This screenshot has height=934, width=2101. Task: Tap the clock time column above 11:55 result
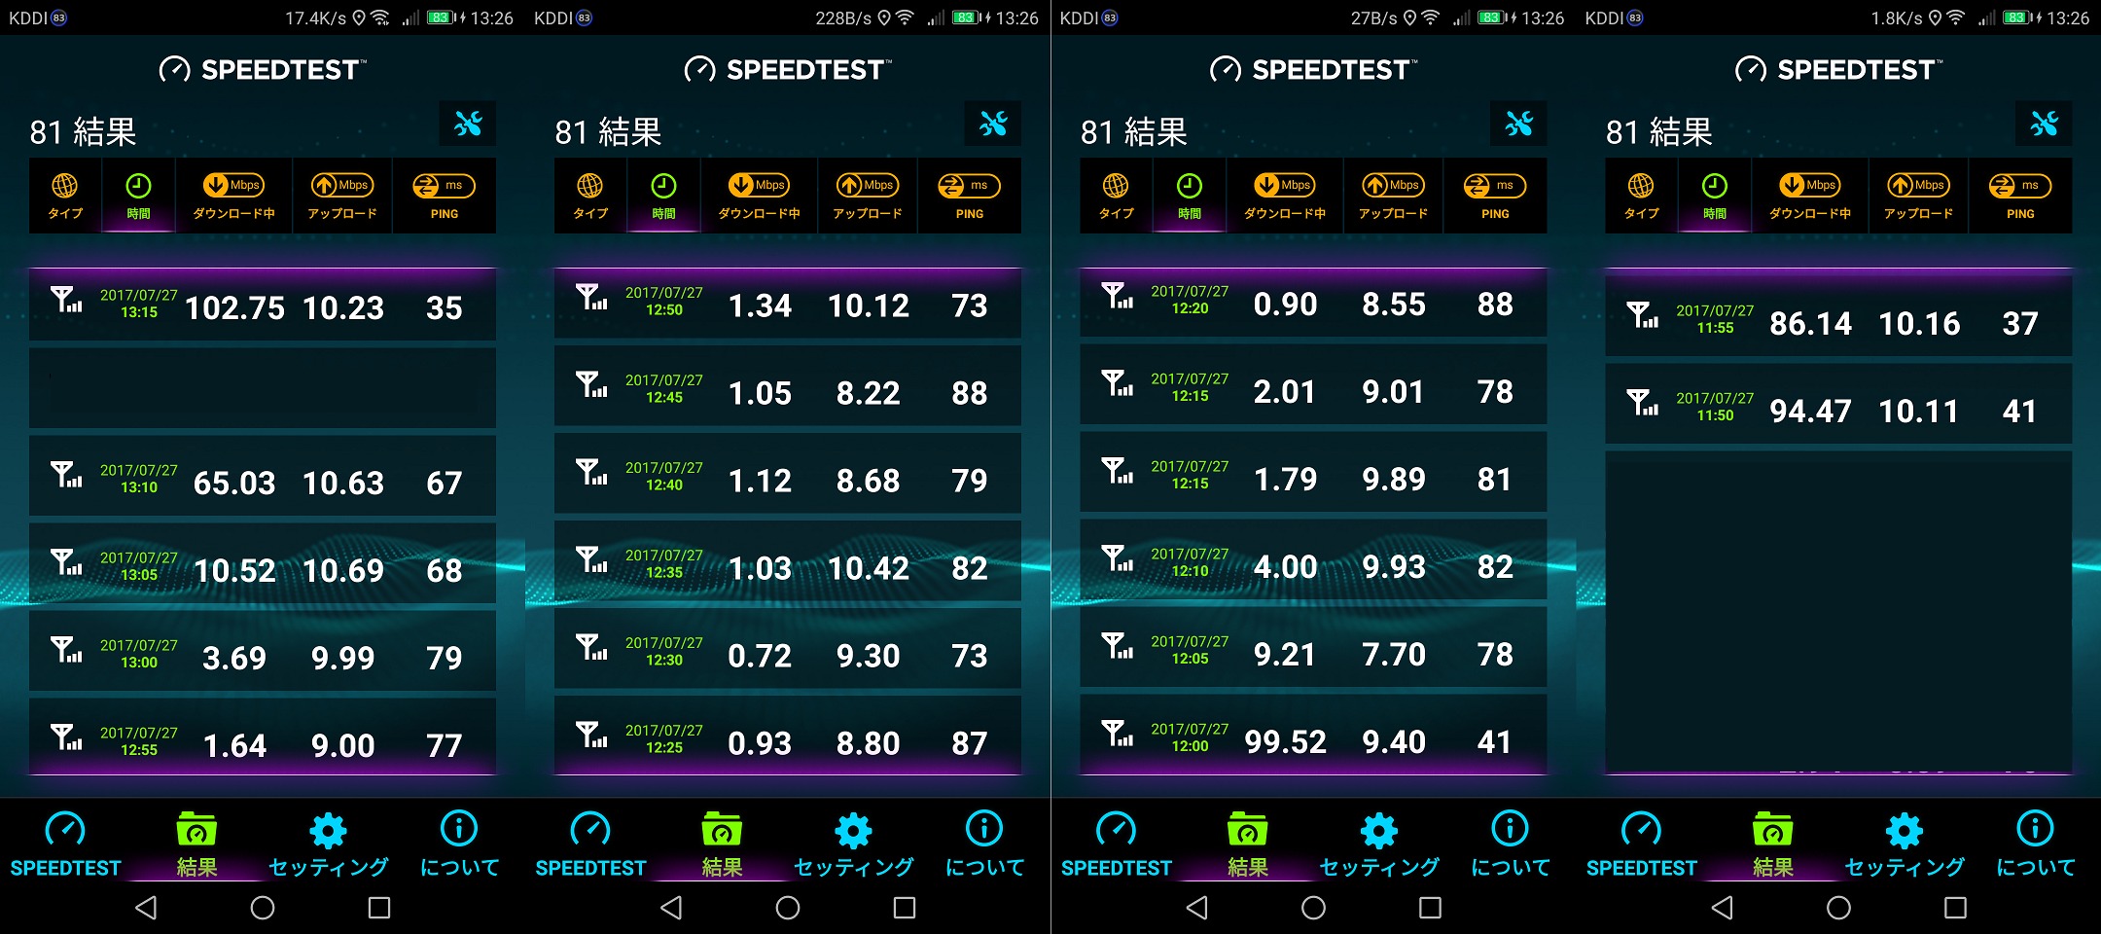1714,196
